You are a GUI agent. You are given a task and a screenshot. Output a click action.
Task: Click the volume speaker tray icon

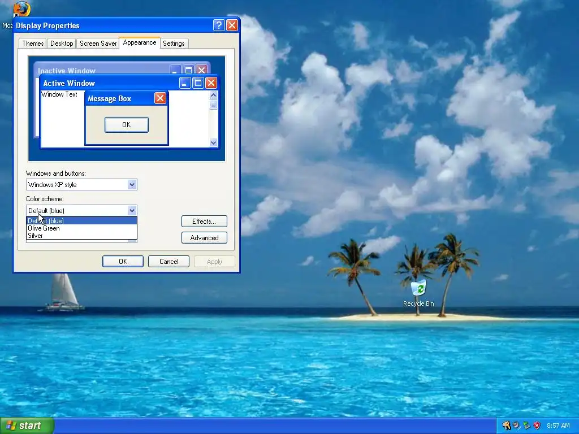(x=516, y=426)
